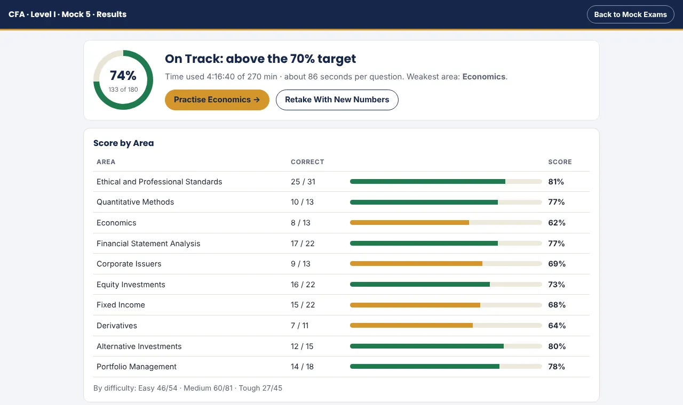Select Financial Statement Analysis row label
The height and width of the screenshot is (405, 683).
point(148,244)
